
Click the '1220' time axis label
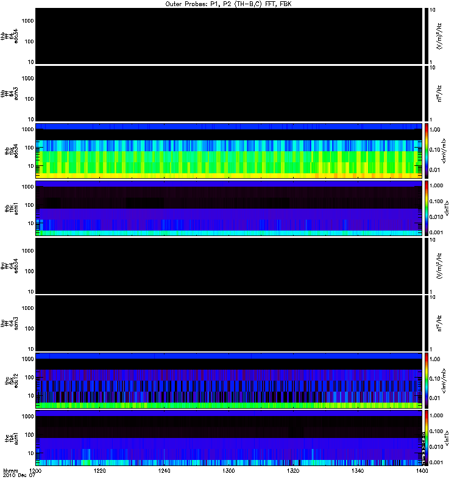tap(100, 470)
